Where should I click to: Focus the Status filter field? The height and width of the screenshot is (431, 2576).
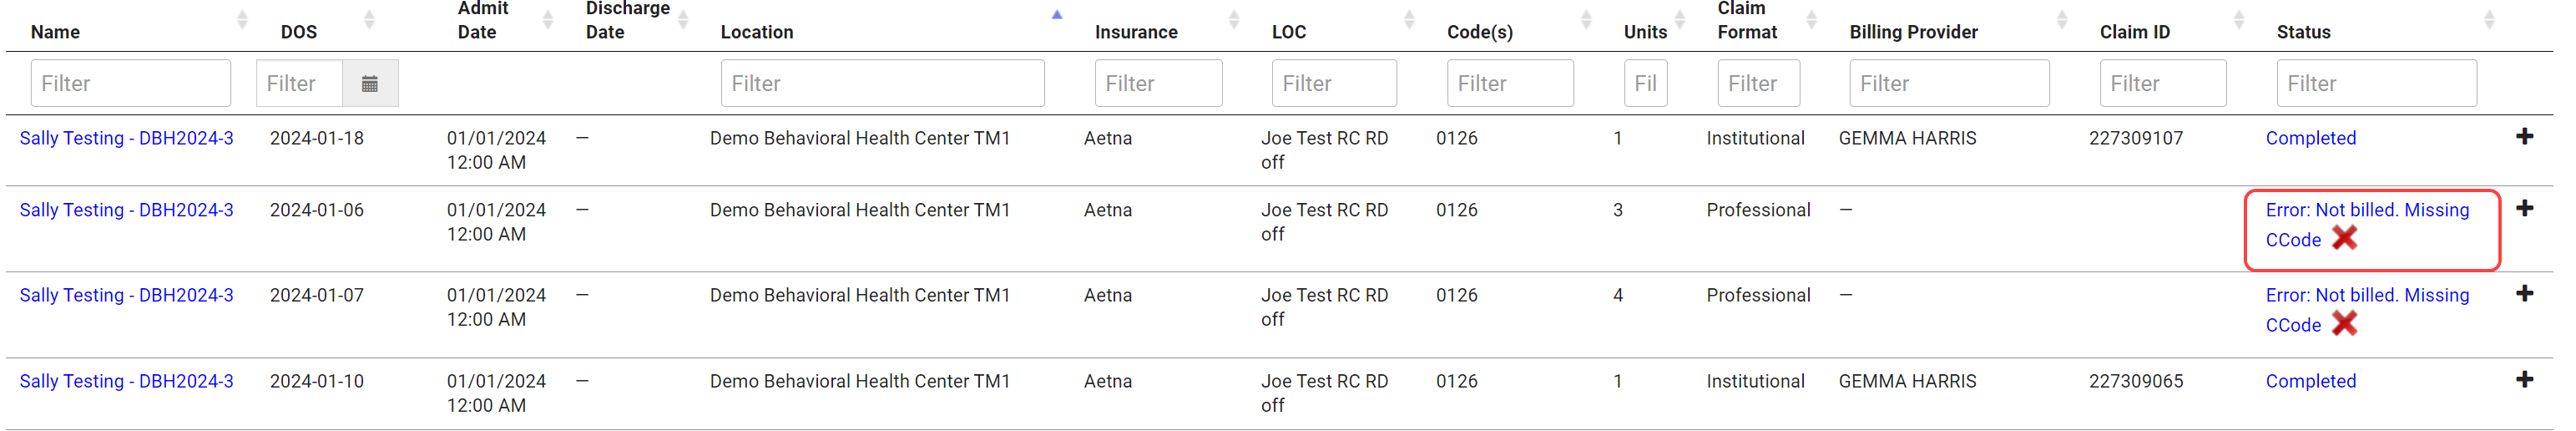(x=2376, y=83)
